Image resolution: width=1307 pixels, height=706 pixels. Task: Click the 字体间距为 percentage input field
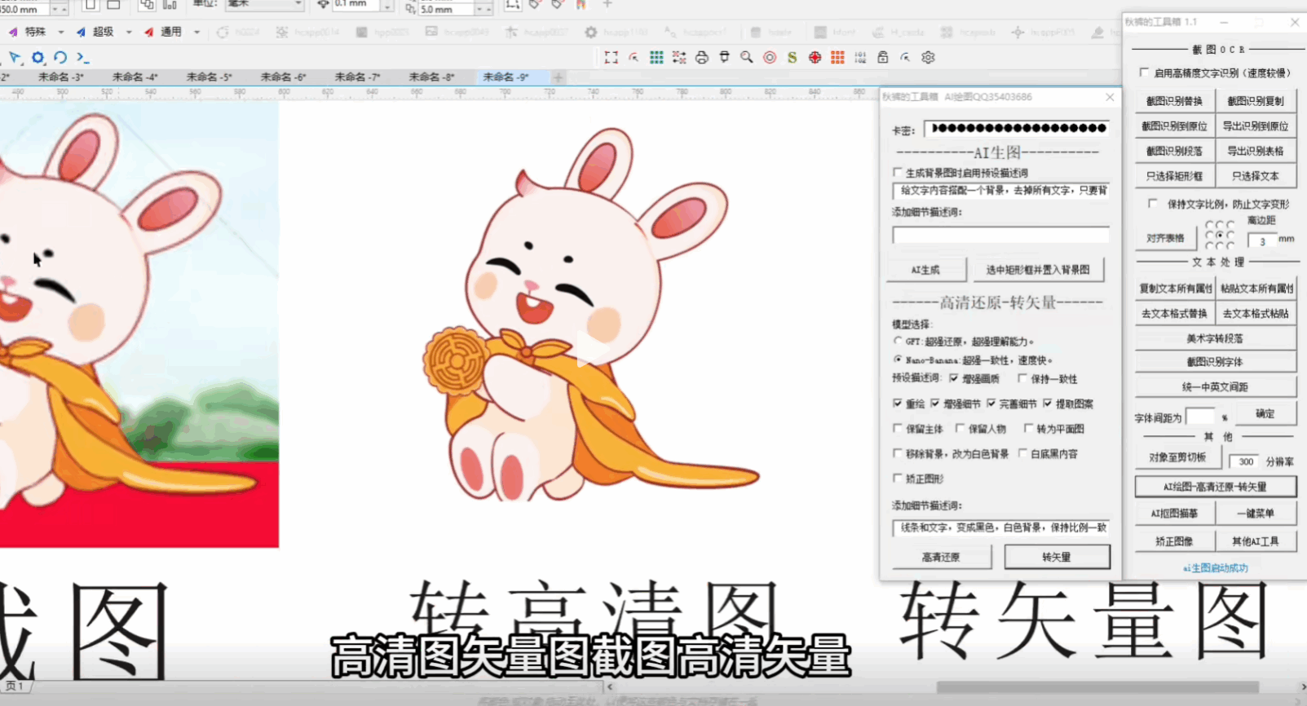tap(1199, 417)
